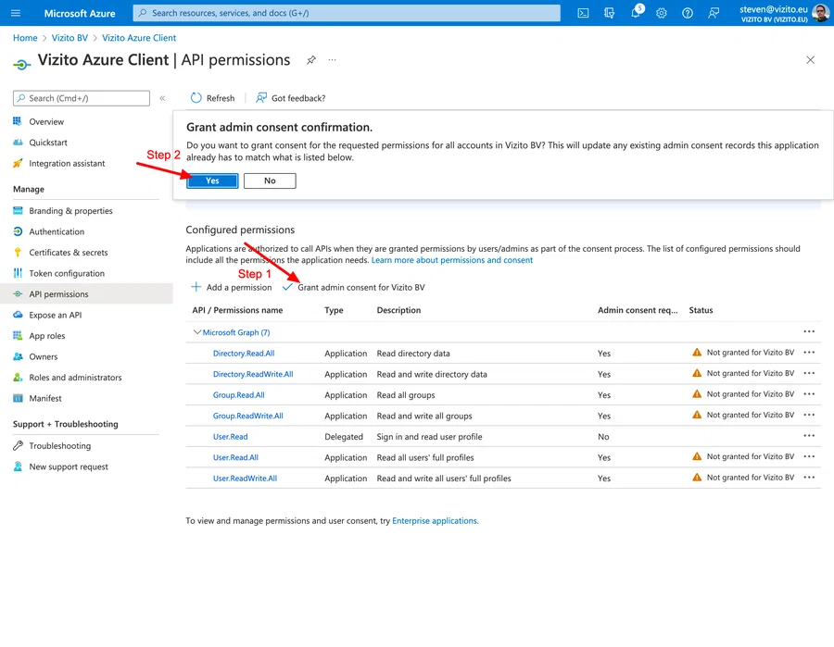The width and height of the screenshot is (834, 647).
Task: Add a permission with the plus icon
Action: point(196,287)
